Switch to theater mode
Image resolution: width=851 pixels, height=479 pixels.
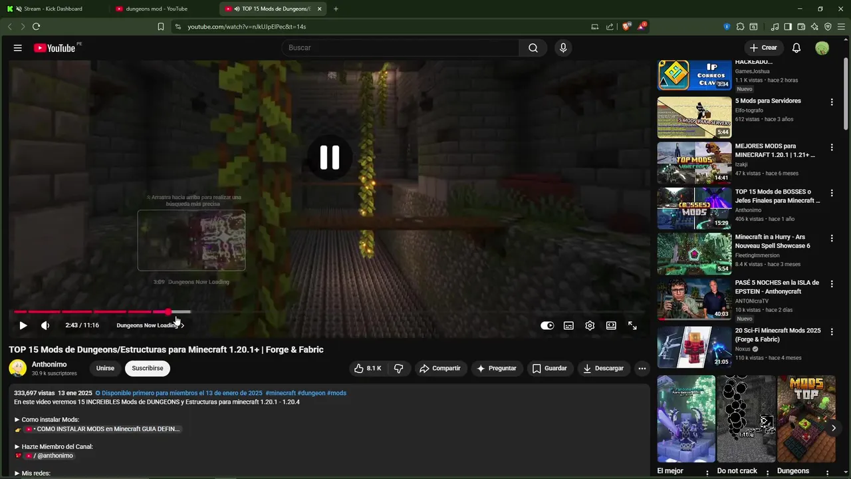pos(611,325)
